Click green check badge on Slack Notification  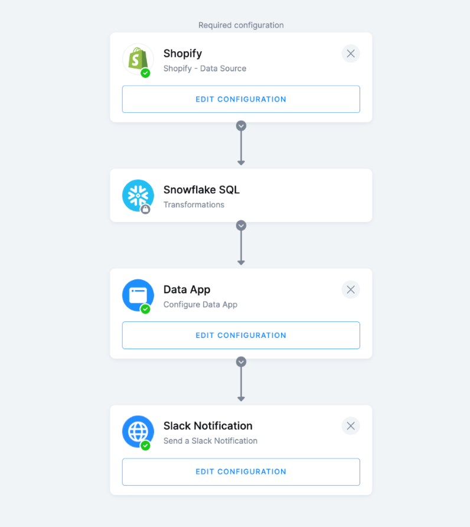pos(145,445)
